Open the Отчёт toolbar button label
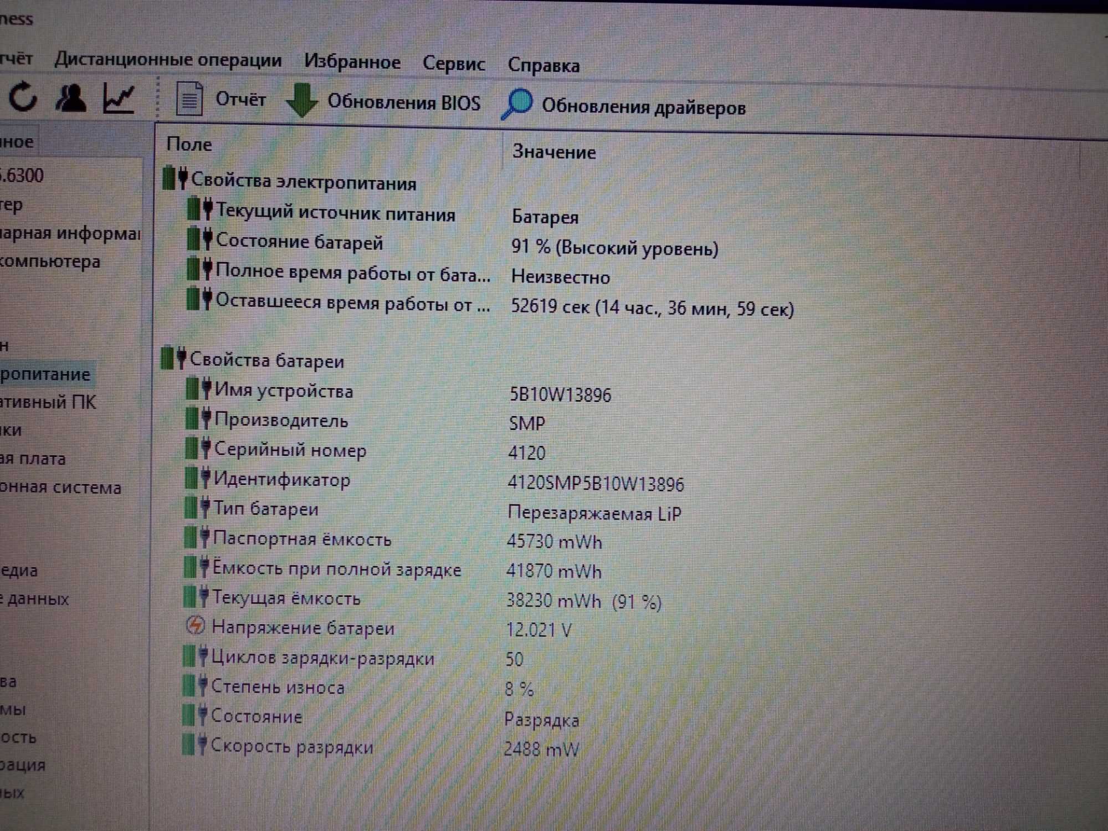This screenshot has width=1108, height=831. (240, 100)
